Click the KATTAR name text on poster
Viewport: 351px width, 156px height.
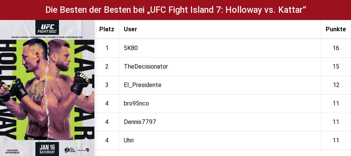(84, 89)
